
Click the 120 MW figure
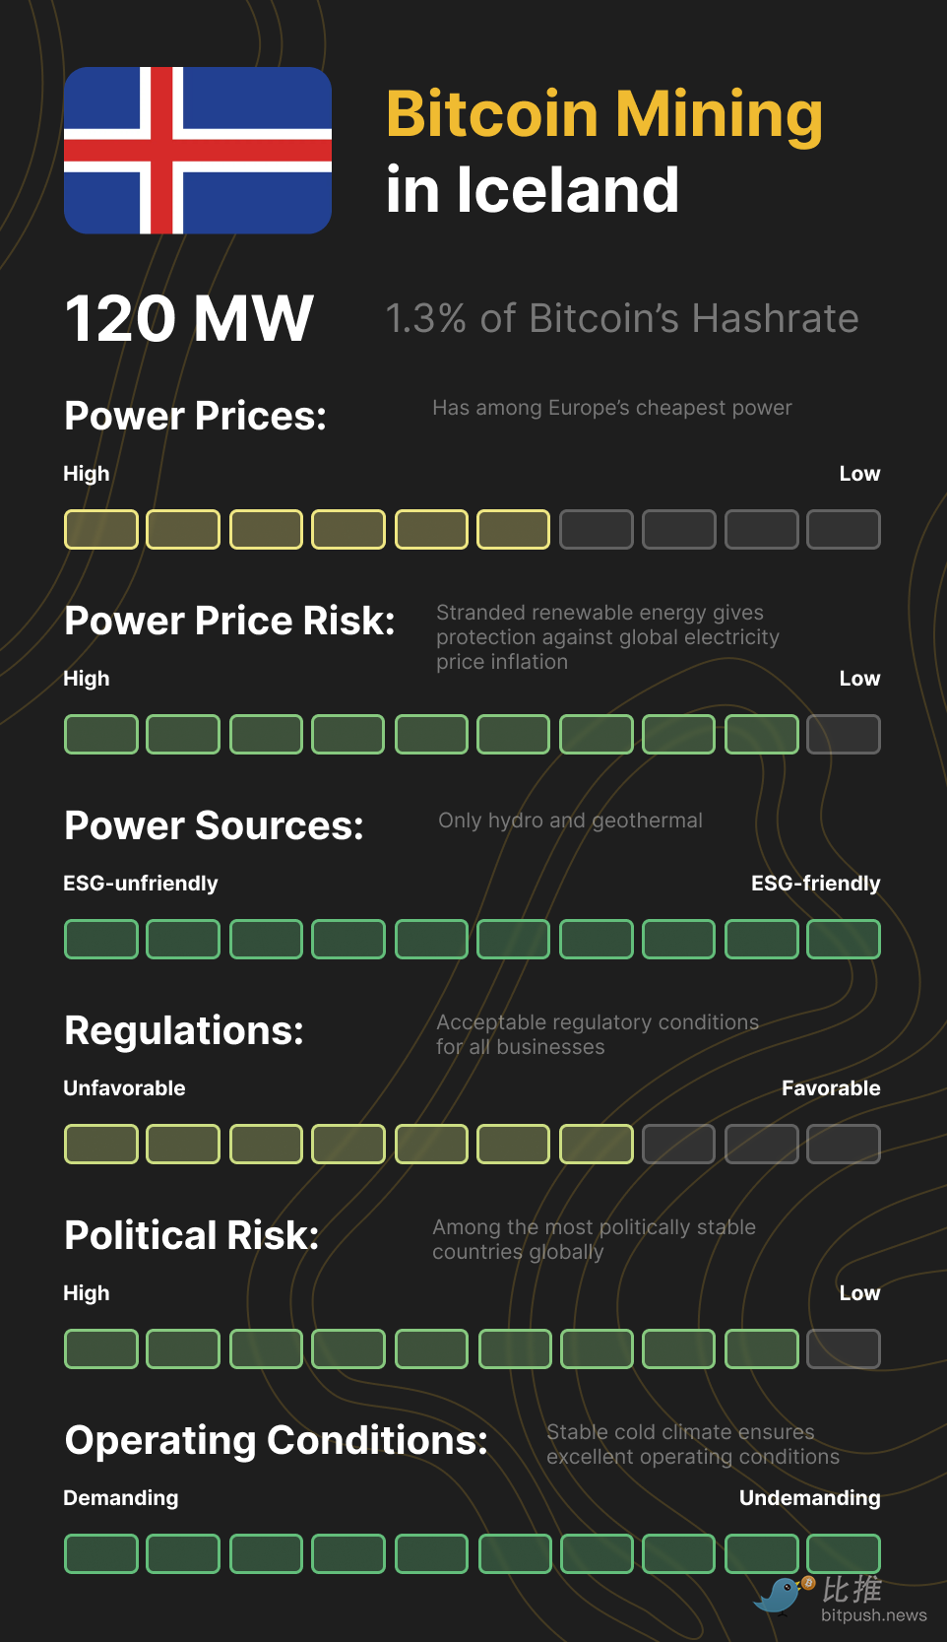tap(189, 319)
